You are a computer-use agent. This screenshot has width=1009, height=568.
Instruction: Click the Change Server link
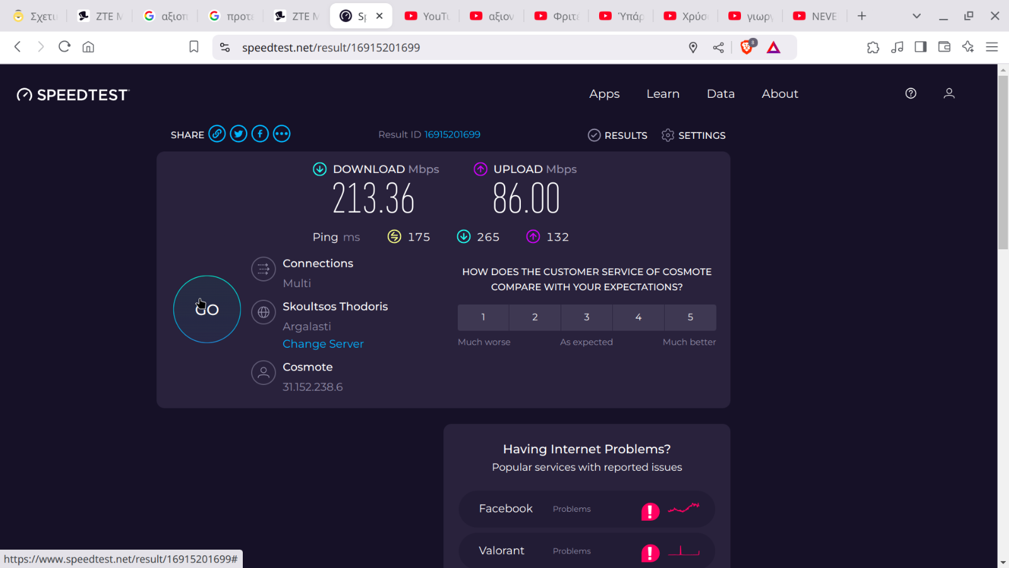[x=323, y=344]
